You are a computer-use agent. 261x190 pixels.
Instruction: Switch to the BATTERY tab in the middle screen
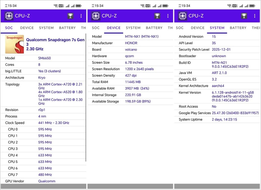pyautogui.click(x=154, y=28)
